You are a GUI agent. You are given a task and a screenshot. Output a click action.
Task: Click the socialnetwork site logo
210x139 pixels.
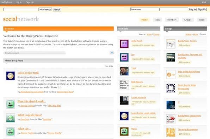[x=21, y=19]
